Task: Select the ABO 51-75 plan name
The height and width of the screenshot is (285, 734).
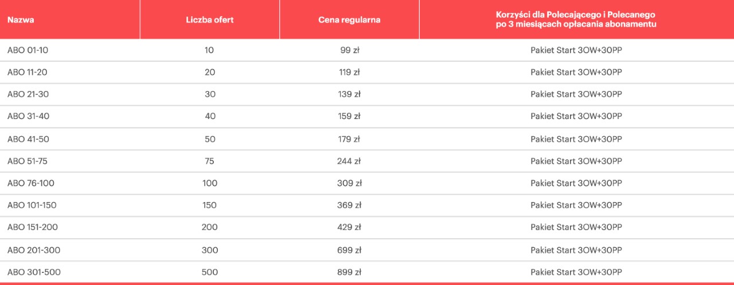Action: coord(28,161)
